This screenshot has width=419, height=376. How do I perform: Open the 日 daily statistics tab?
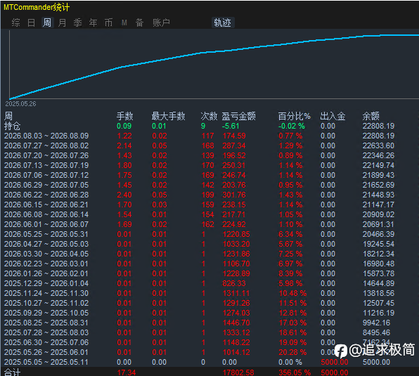[31, 22]
